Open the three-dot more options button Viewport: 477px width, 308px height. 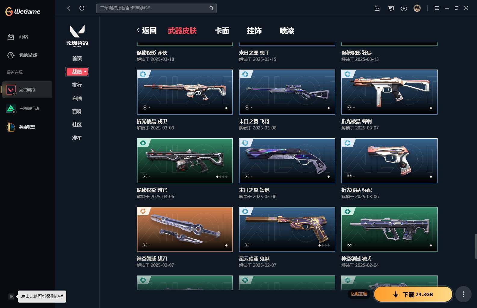(463, 294)
